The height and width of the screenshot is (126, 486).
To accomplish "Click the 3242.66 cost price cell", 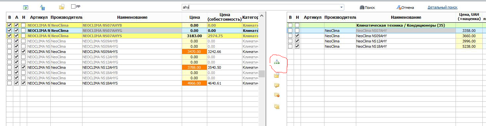I will pyautogui.click(x=224, y=52).
